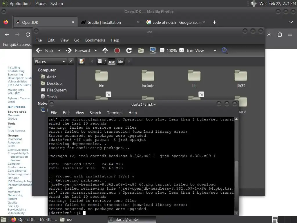Click Firefox back arrow
This screenshot has height=223, width=297.
click(7, 34)
